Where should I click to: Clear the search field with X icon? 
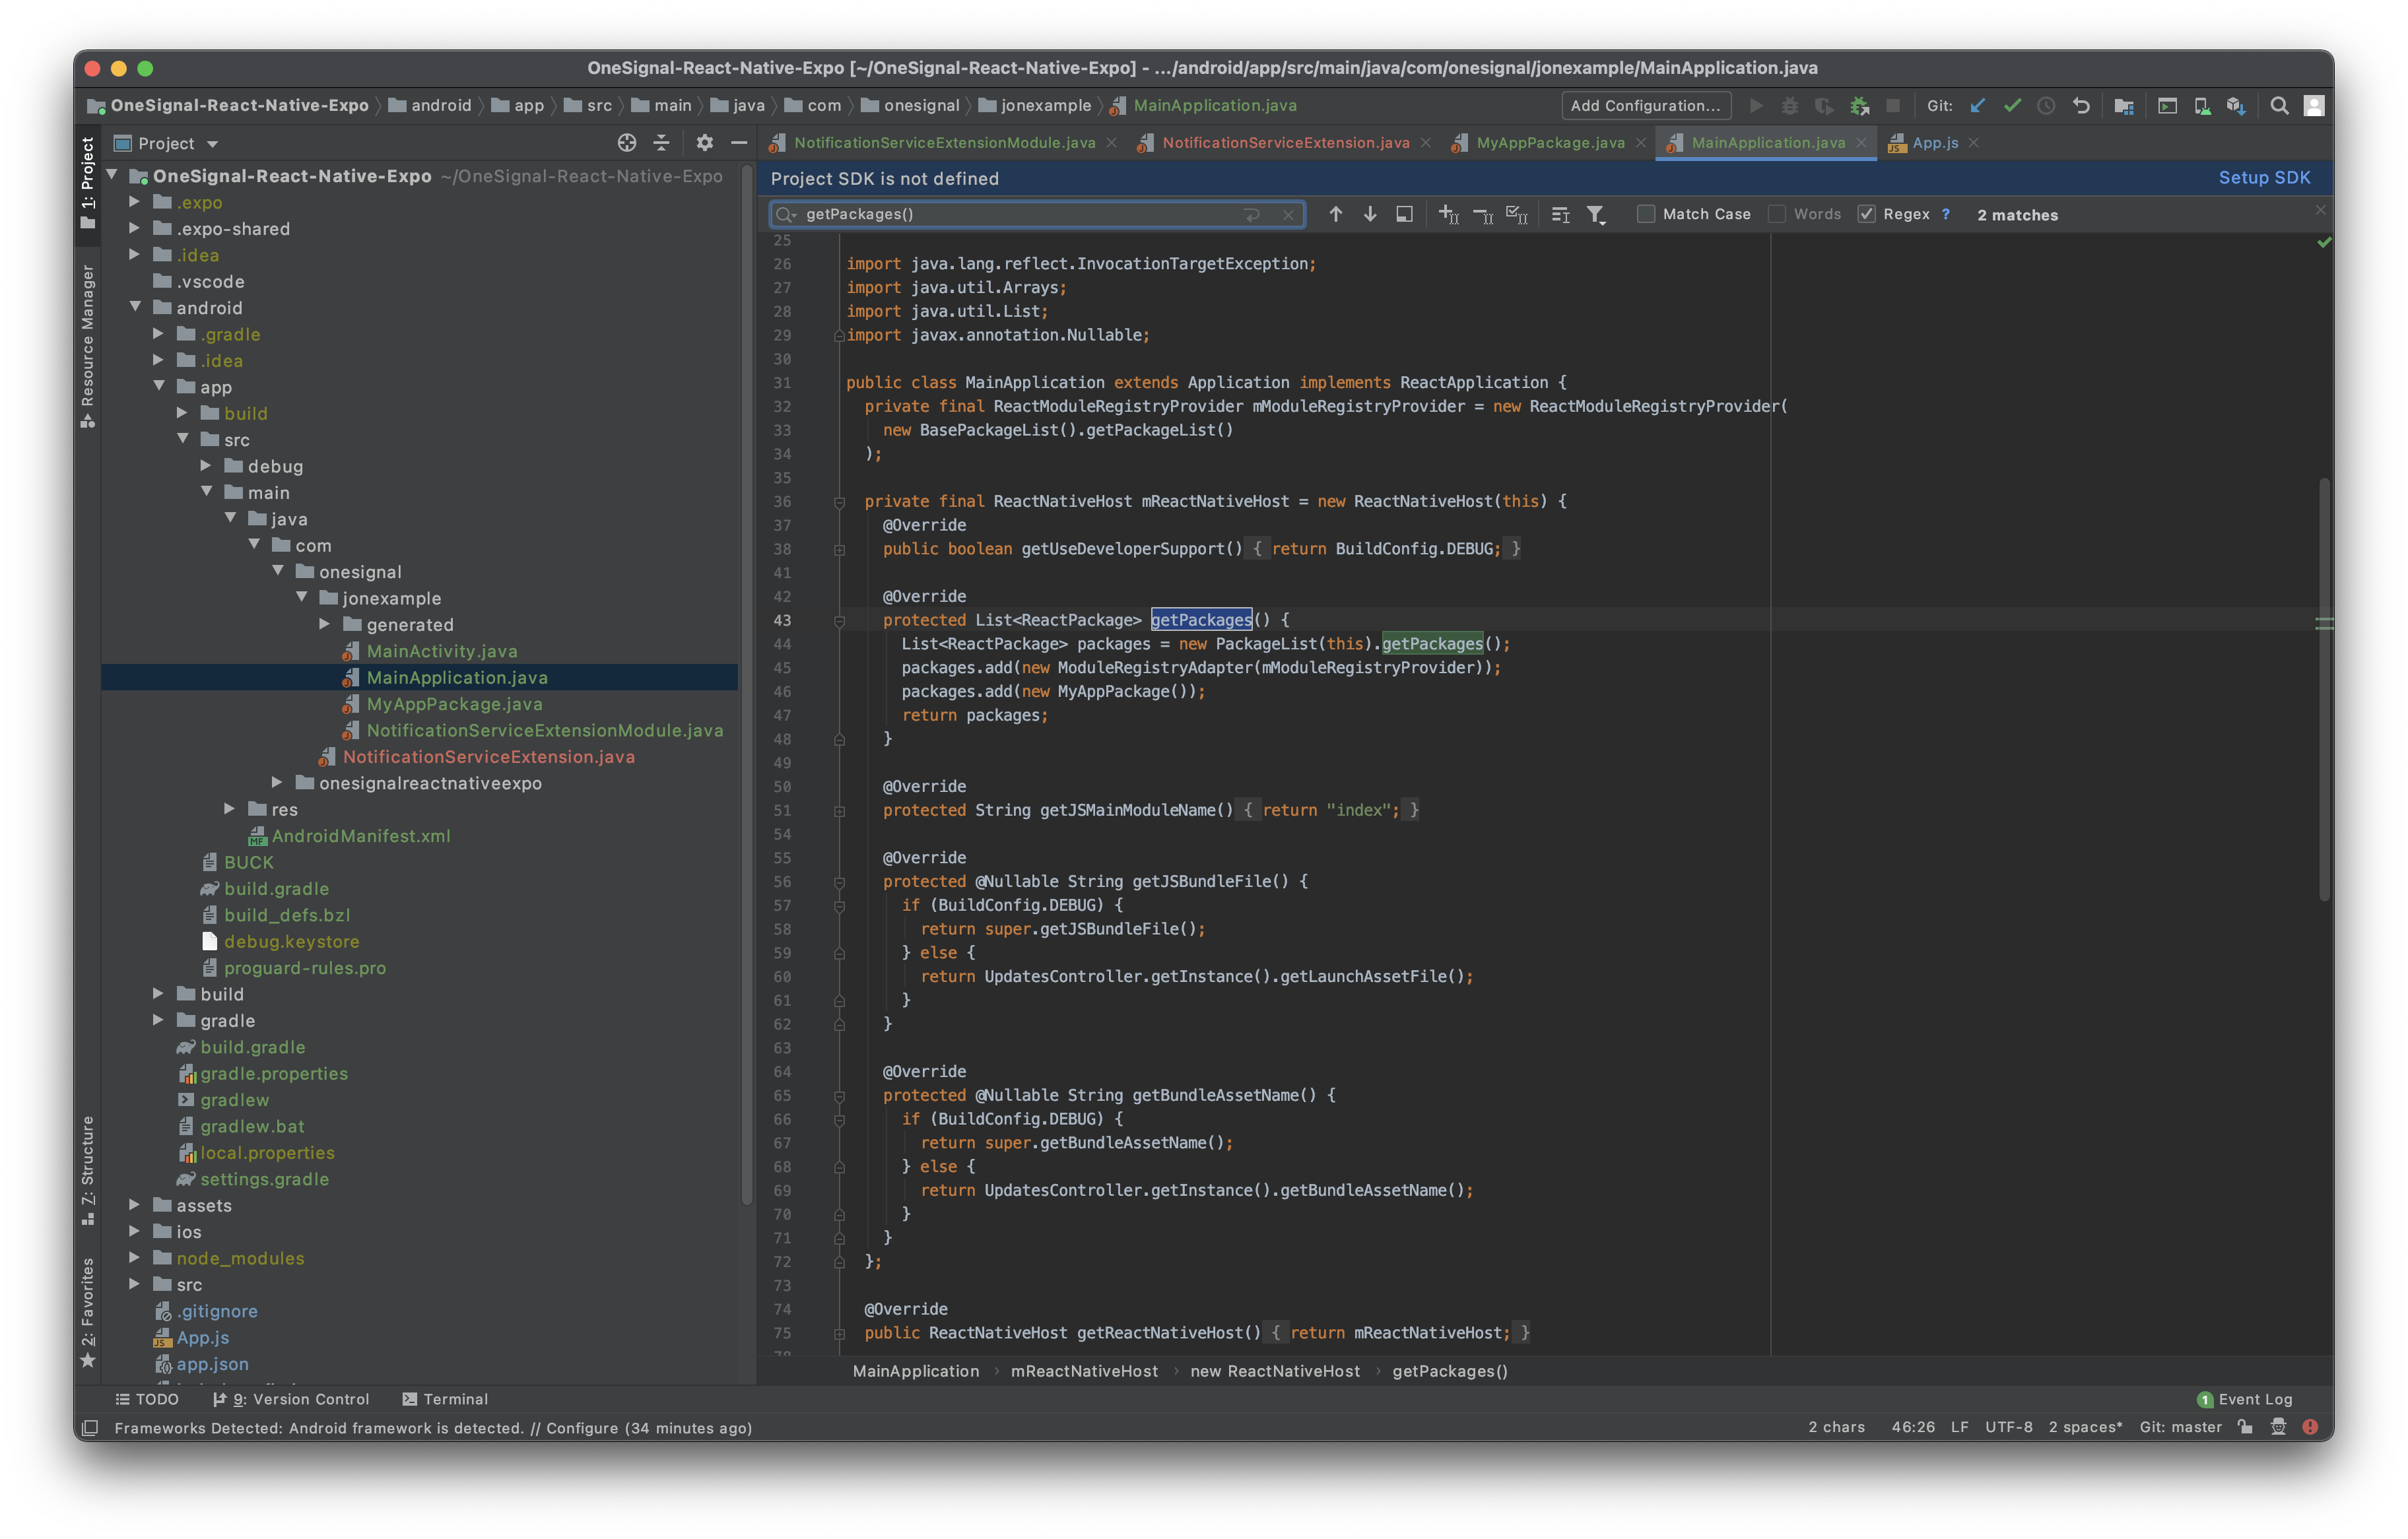1289,214
